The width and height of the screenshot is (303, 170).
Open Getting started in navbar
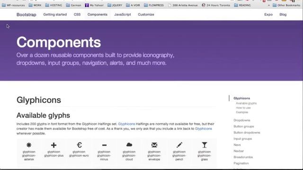point(55,15)
